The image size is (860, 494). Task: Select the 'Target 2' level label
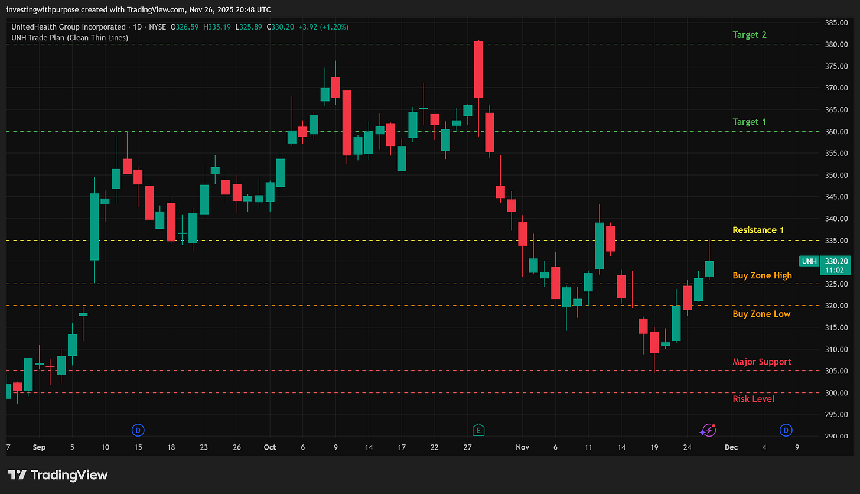[x=749, y=35]
